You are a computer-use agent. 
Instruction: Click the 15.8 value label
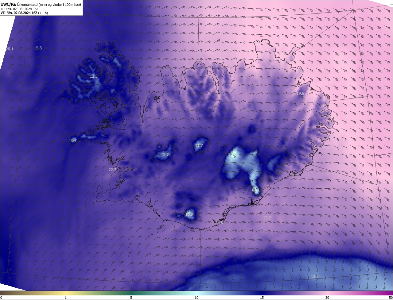[38, 48]
